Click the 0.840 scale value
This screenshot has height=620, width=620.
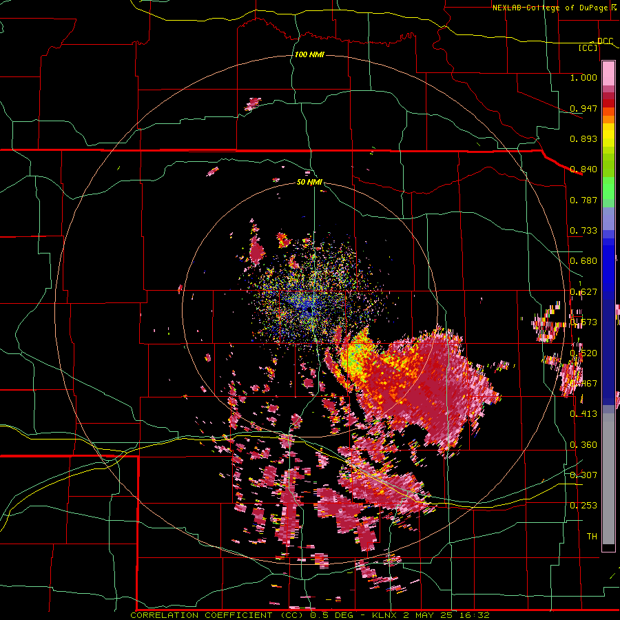pos(583,169)
